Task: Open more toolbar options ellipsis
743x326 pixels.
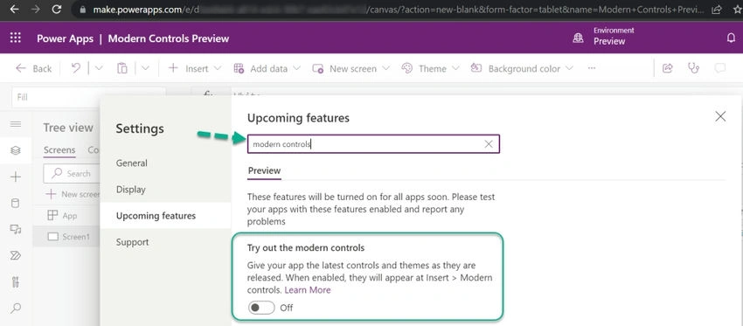Action: click(x=592, y=68)
